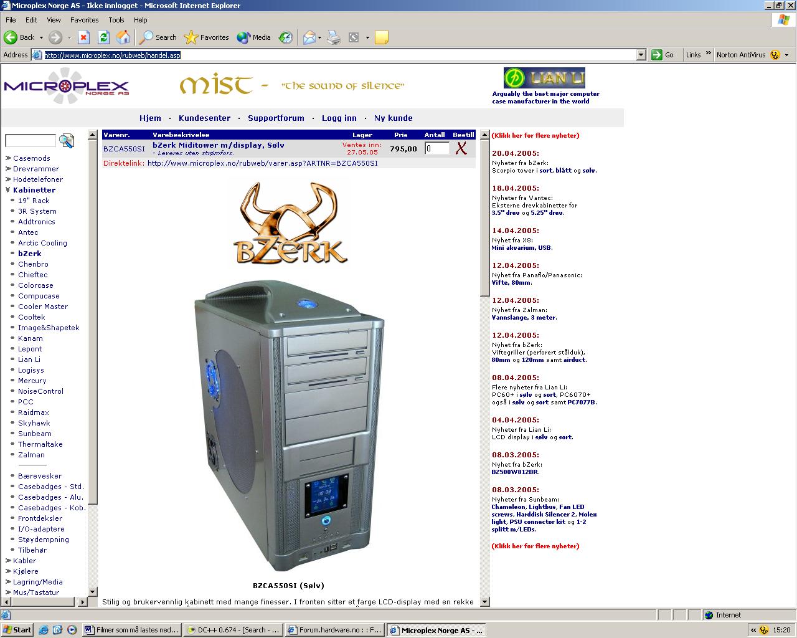The width and height of the screenshot is (797, 638).
Task: Click the Bestill order icon for BZCA550SI
Action: pyautogui.click(x=461, y=148)
